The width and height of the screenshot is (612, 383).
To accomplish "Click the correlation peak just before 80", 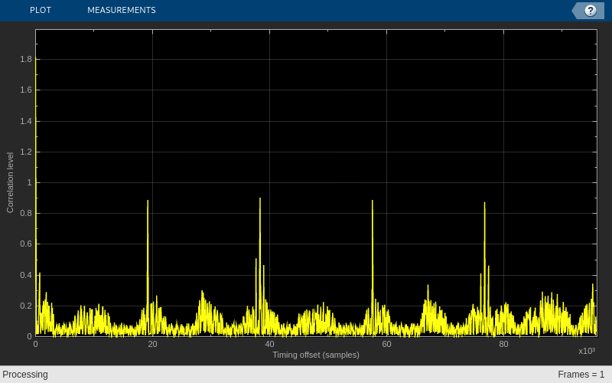I will [484, 203].
